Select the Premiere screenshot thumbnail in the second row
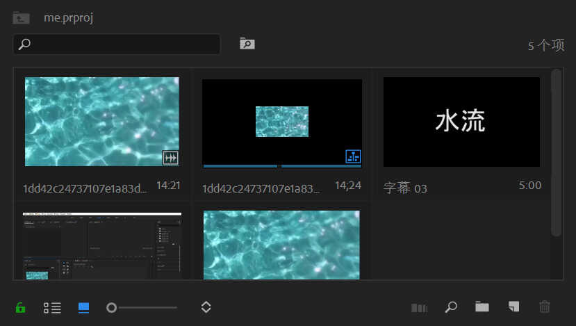 tap(101, 246)
